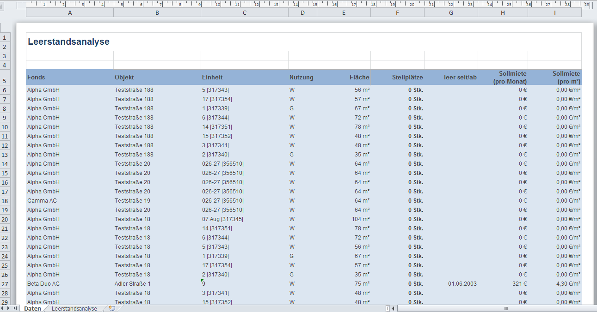Select column C by its header
This screenshot has width=597, height=312.
pyautogui.click(x=245, y=13)
